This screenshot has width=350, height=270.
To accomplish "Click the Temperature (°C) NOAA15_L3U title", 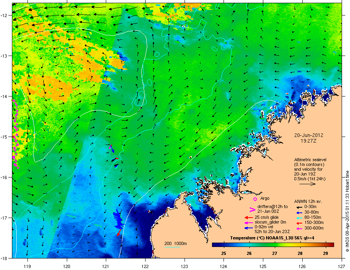I will tap(272, 238).
